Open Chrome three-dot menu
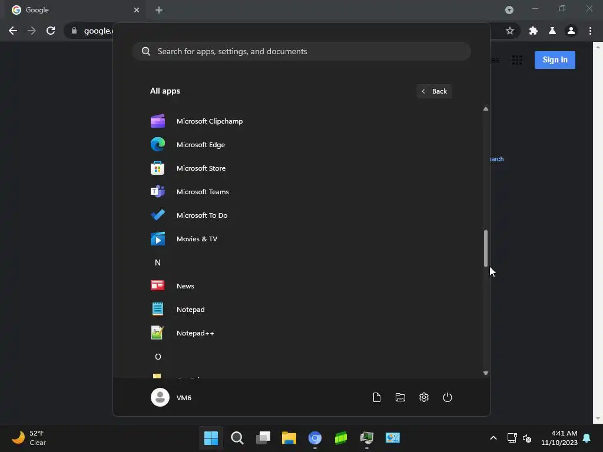The width and height of the screenshot is (603, 452). click(590, 31)
